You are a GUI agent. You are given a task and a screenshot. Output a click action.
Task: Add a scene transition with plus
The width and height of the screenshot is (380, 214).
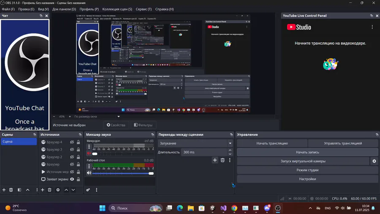click(x=215, y=160)
